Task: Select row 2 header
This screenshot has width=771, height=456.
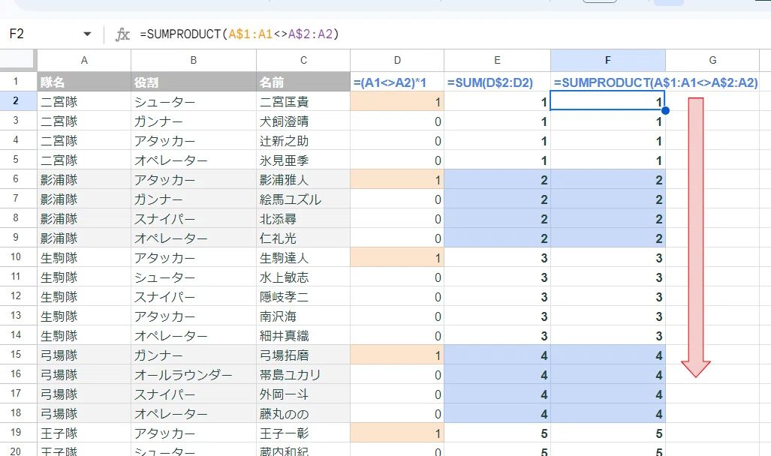Action: tap(16, 101)
